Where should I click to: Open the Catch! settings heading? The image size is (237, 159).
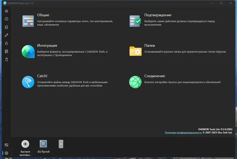tap(42, 76)
